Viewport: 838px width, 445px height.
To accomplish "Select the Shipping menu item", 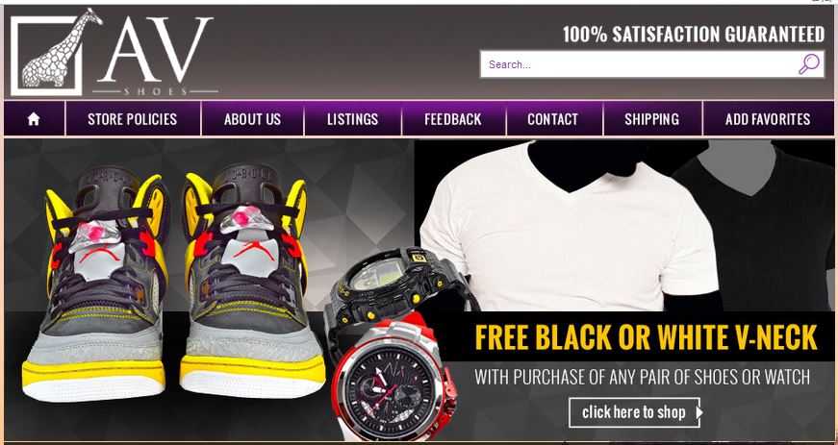I will [x=652, y=118].
